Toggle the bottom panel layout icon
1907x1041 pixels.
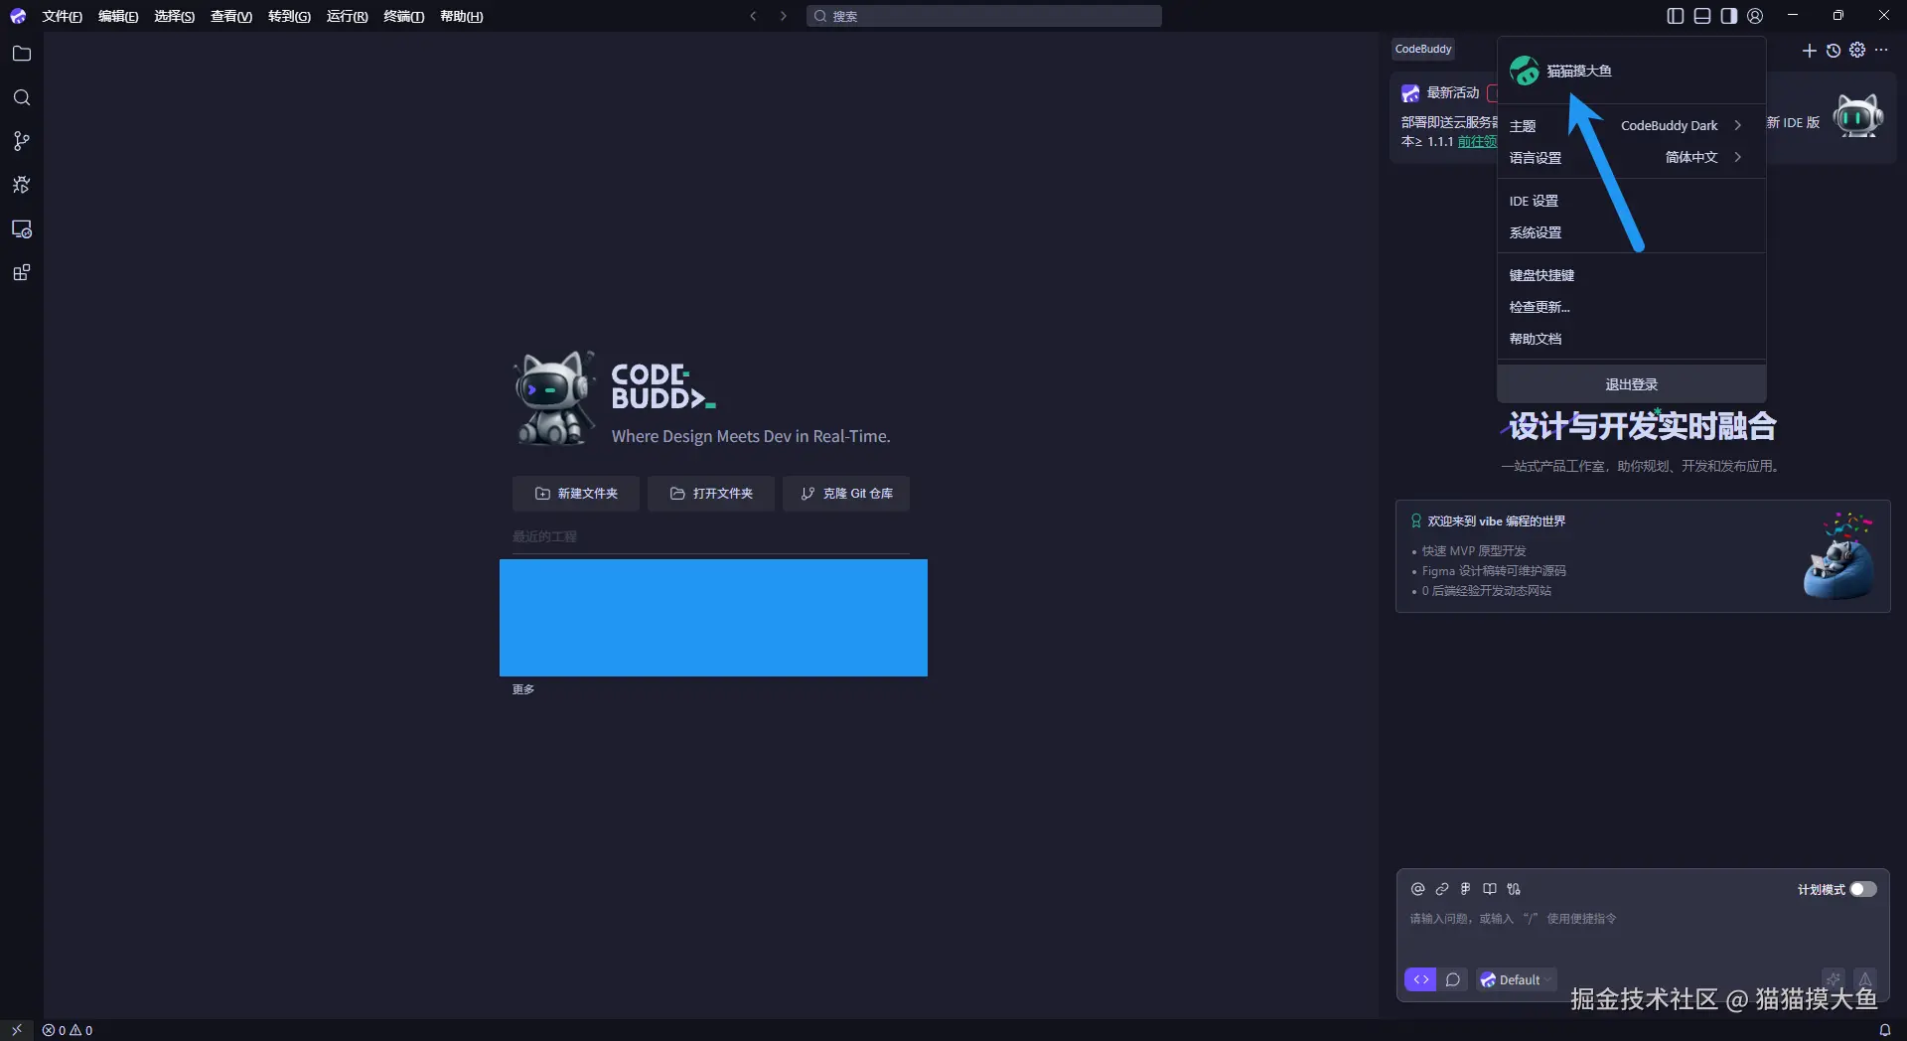coord(1702,16)
